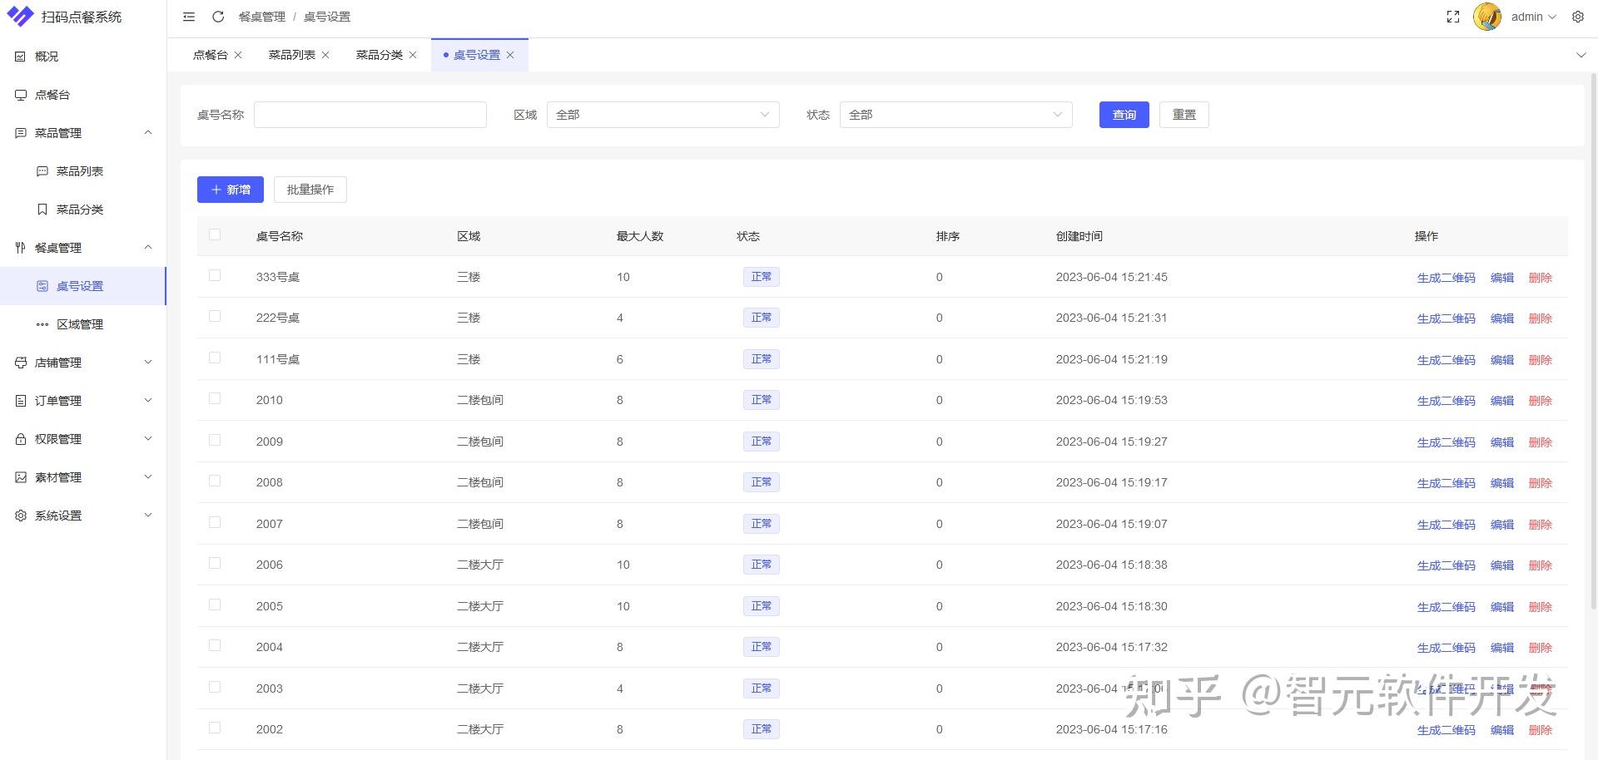
Task: Check the 2010 row checkbox
Action: coord(215,398)
